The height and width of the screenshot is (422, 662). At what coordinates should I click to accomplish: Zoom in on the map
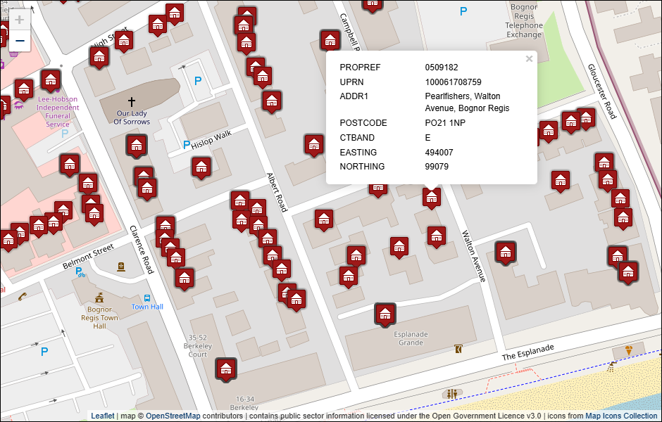pos(20,20)
